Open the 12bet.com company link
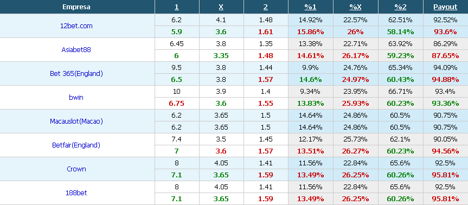 point(76,26)
